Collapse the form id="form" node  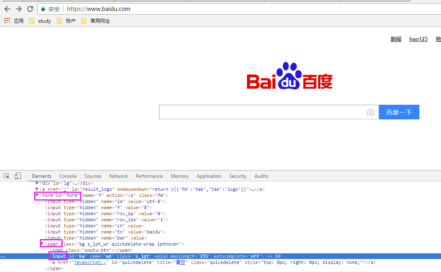[x=37, y=195]
